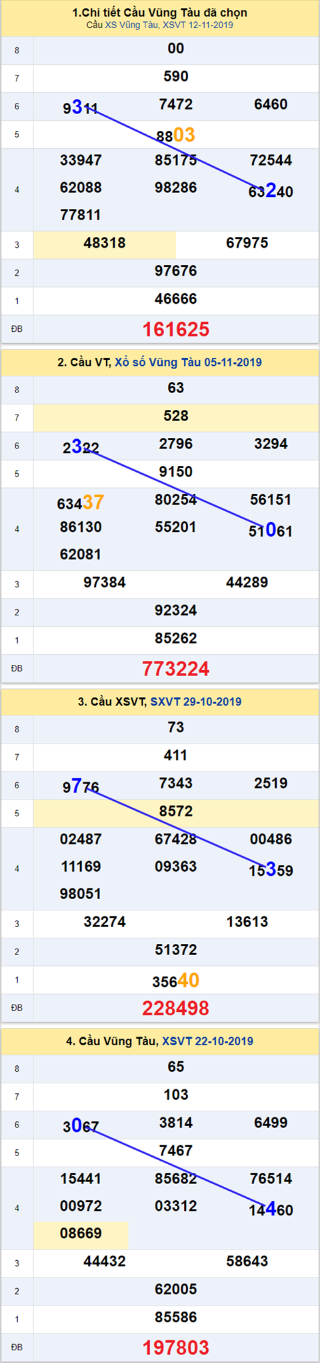Select prize number 51372
This screenshot has width=320, height=1363.
(176, 950)
